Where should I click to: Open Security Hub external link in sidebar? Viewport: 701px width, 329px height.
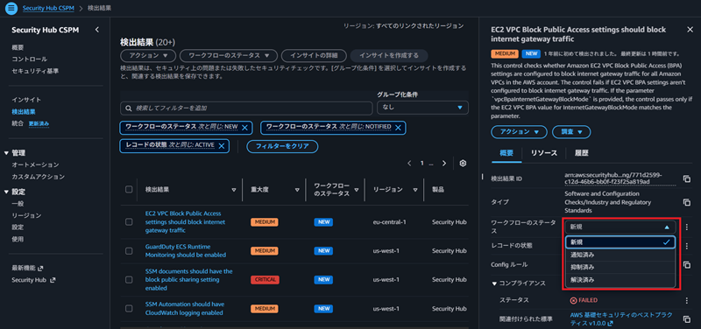tap(33, 280)
